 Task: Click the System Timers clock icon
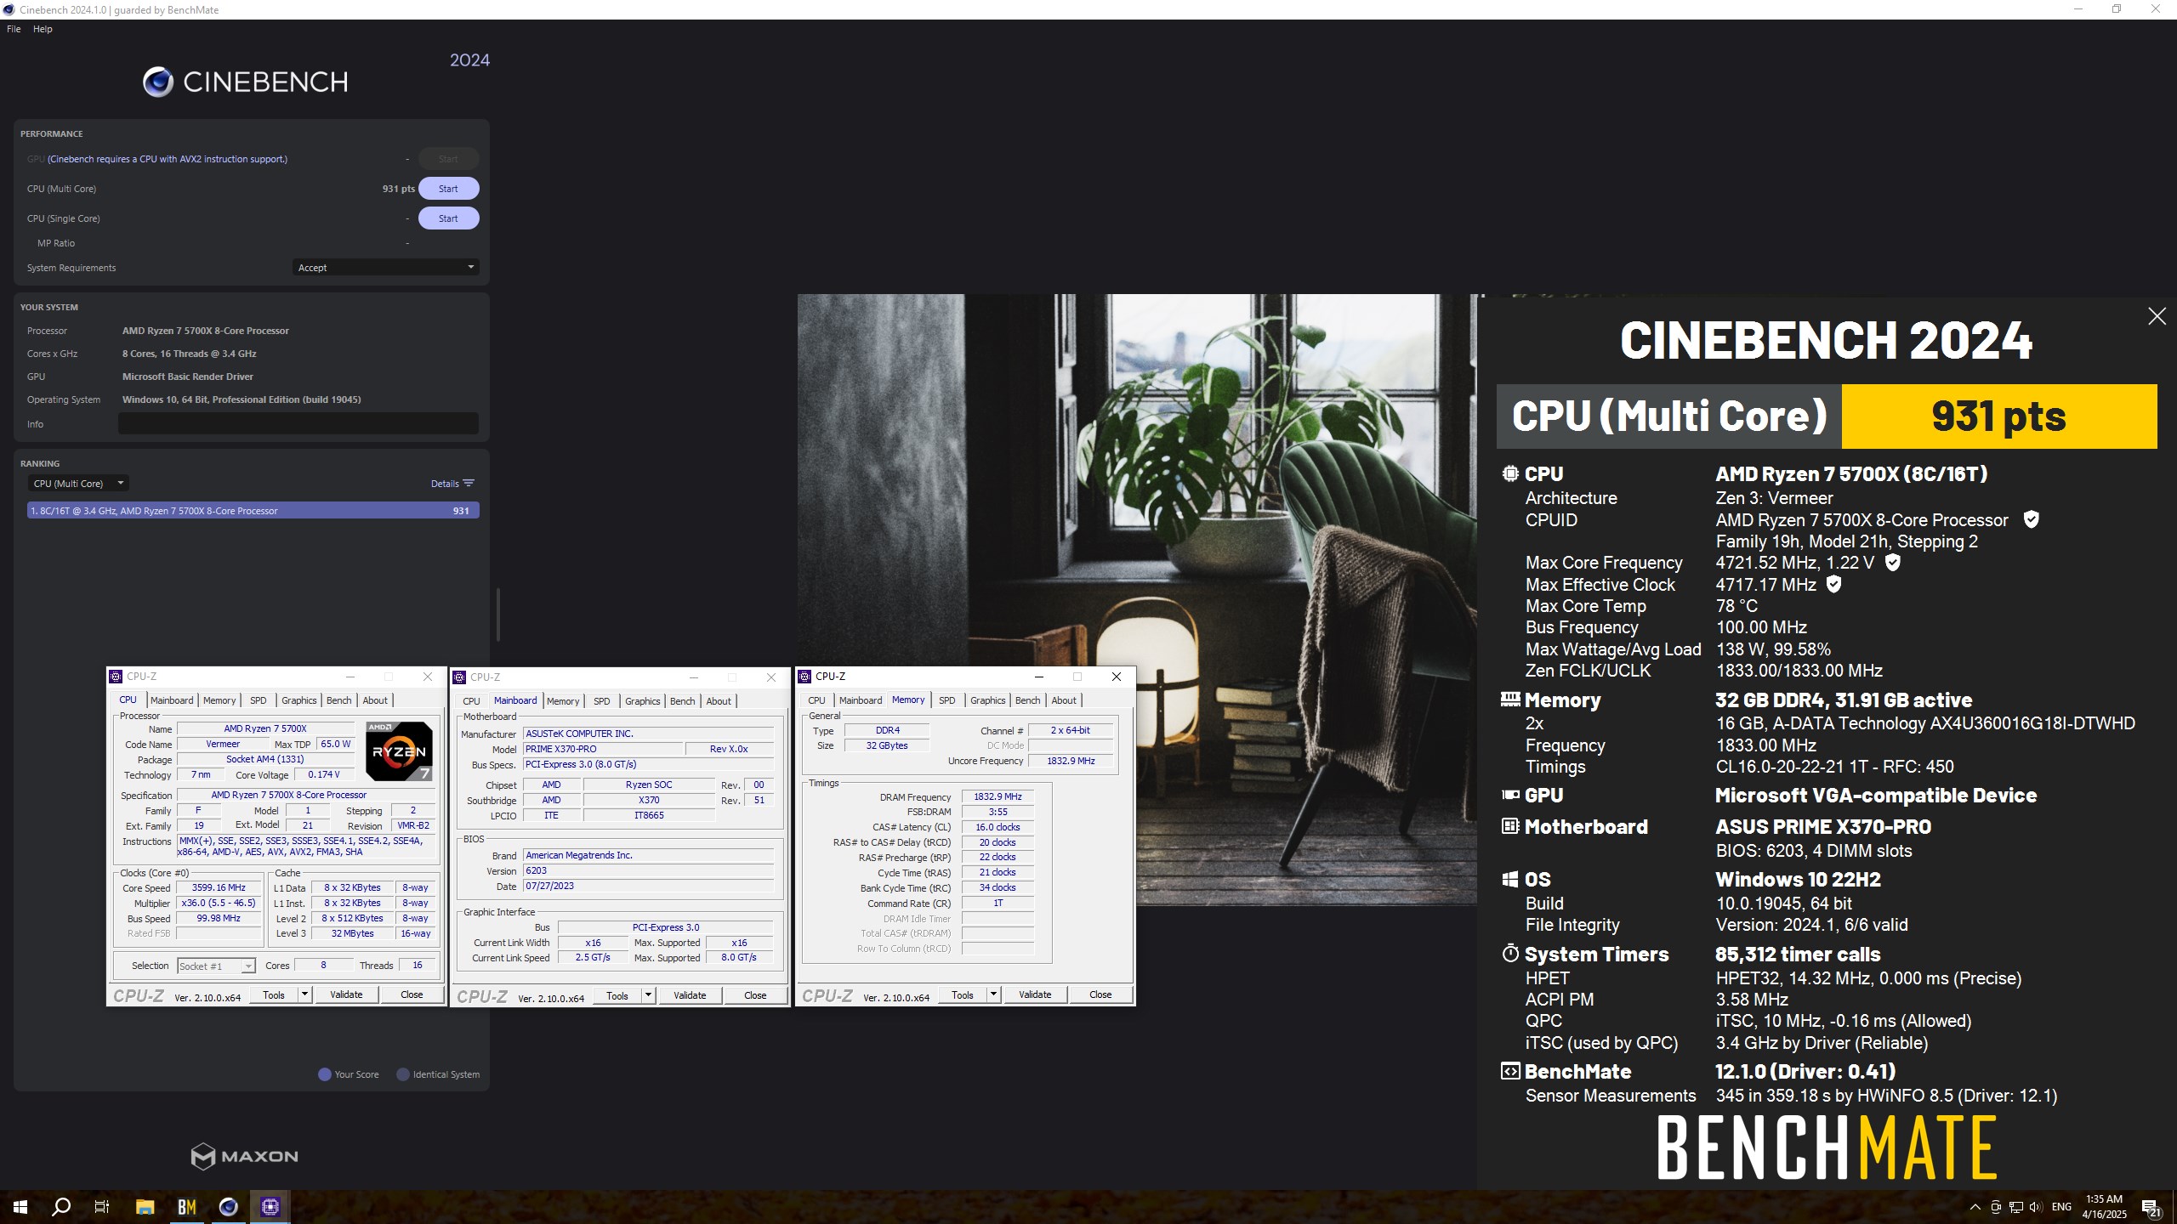point(1510,953)
